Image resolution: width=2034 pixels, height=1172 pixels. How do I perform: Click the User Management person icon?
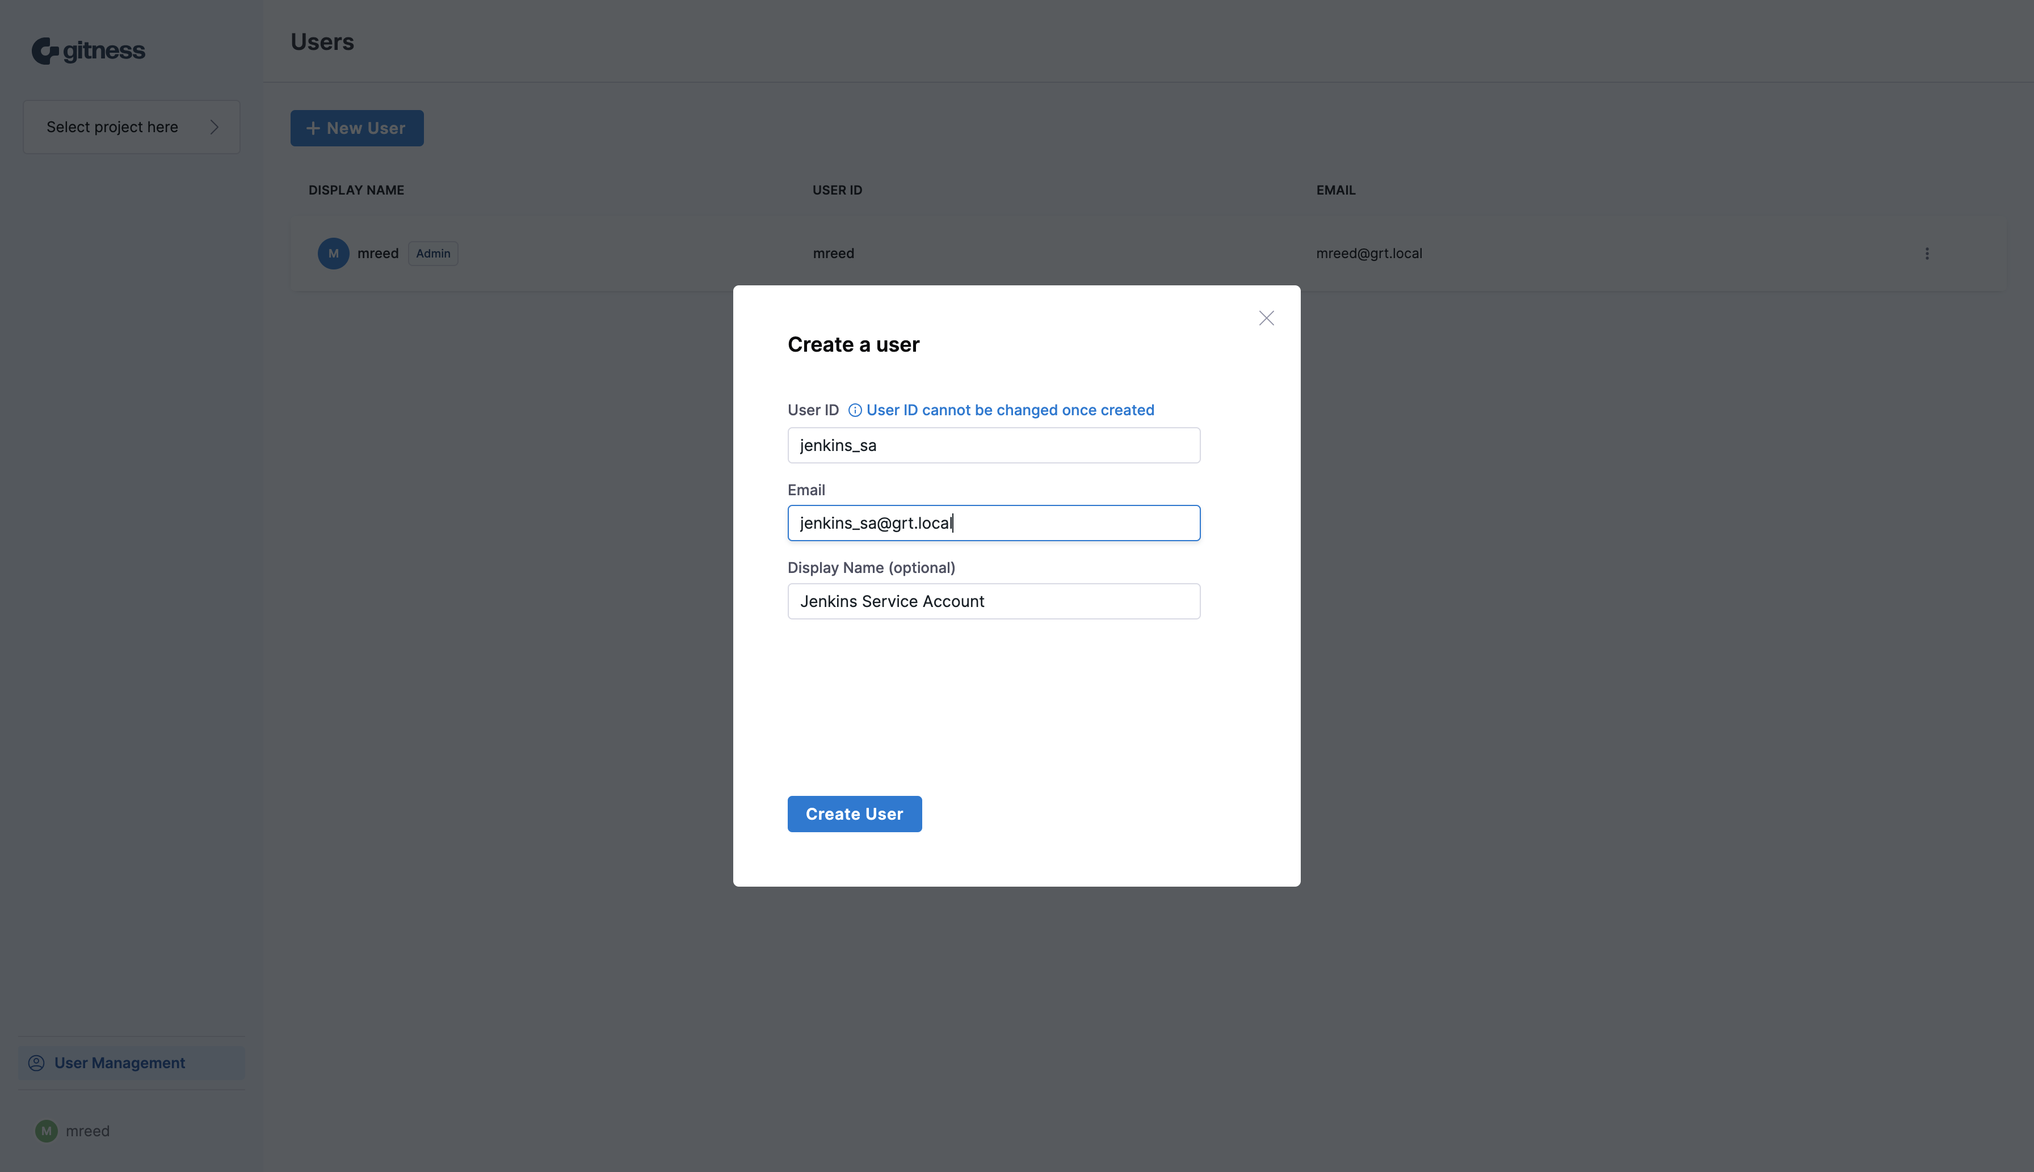coord(36,1063)
